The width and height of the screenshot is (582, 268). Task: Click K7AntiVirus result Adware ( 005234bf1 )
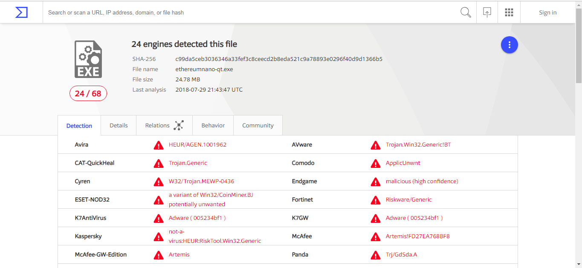[x=197, y=218]
